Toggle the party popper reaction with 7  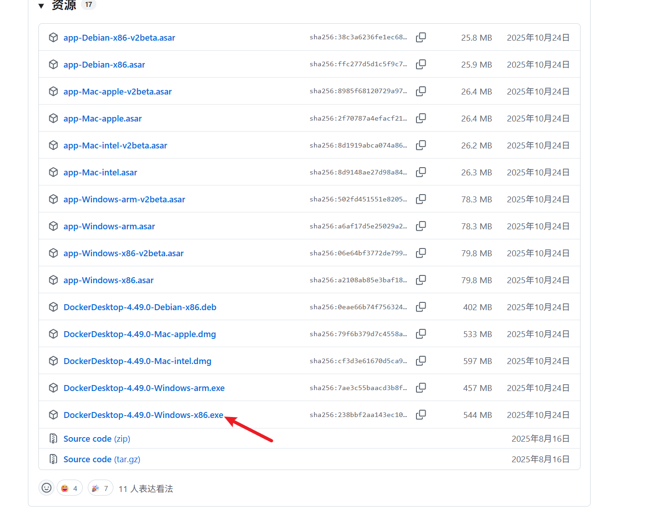pos(101,488)
